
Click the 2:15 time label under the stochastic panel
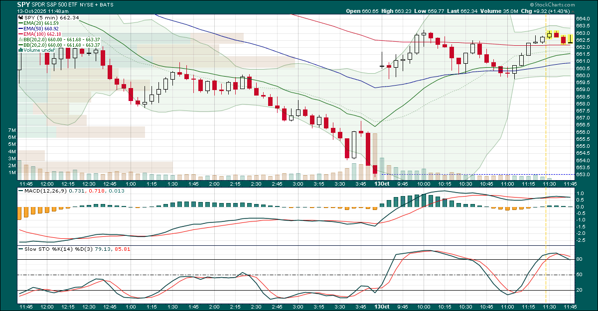coord(235,307)
